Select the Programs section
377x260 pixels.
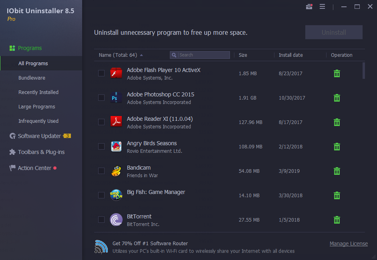(30, 48)
